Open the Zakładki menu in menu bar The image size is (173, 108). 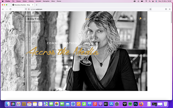tap(38, 1)
